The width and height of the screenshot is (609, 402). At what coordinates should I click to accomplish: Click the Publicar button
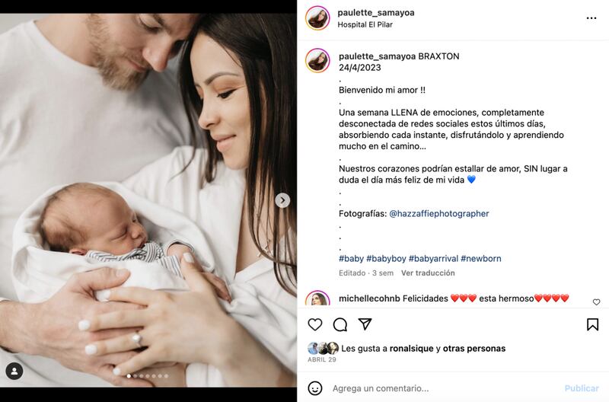(x=582, y=388)
